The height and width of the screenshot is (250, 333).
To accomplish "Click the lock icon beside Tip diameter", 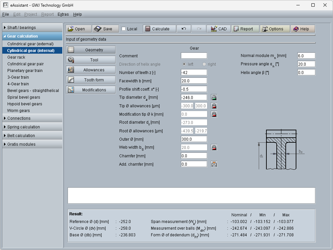I will coord(214,98).
